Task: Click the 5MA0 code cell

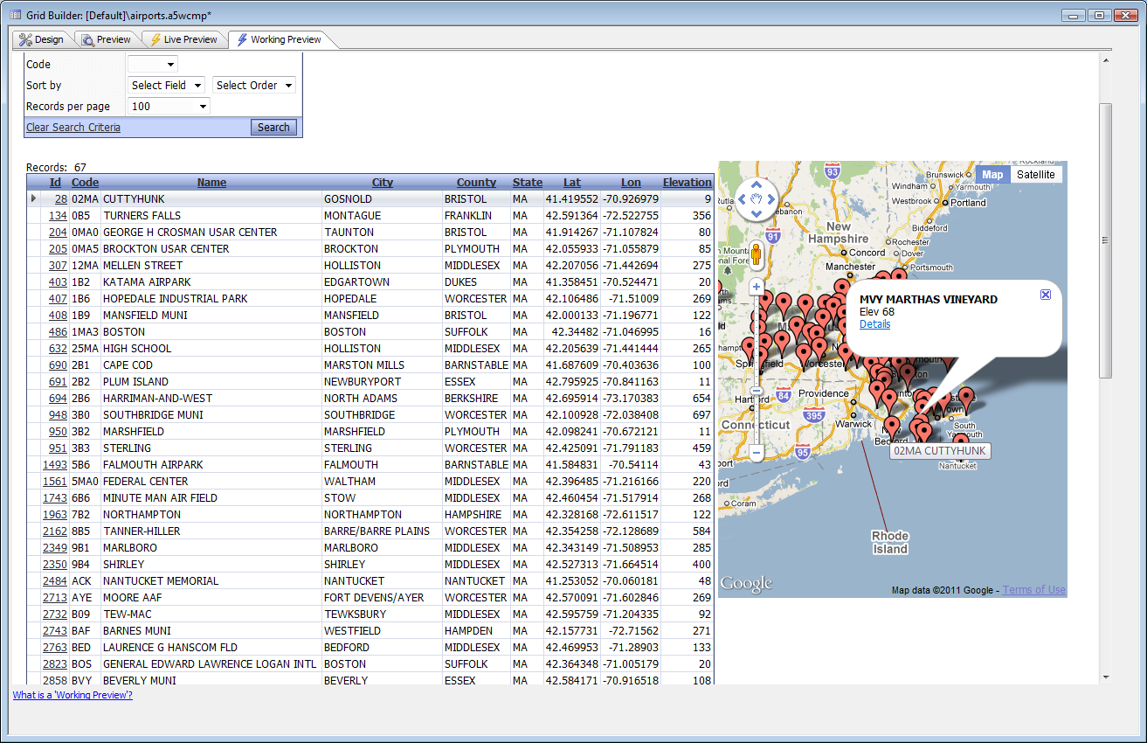Action: pyautogui.click(x=86, y=482)
